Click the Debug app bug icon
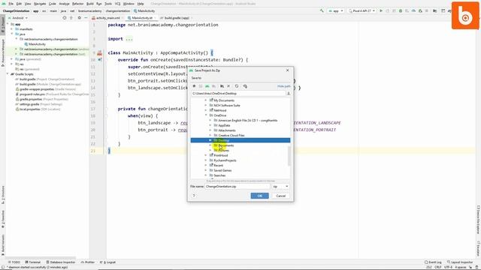 401,10
